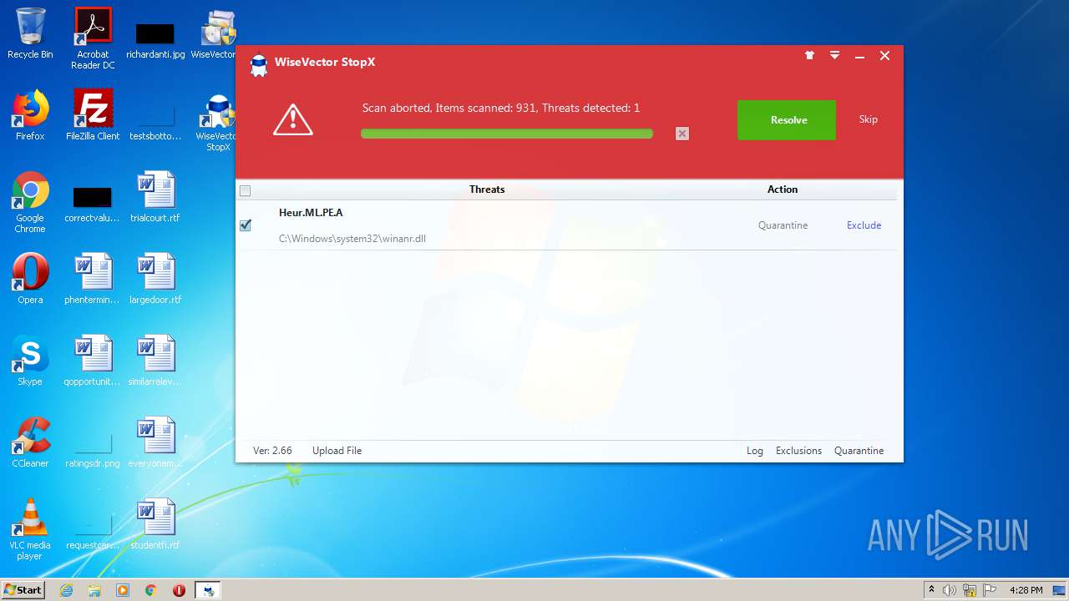Select the ratingsdr.png desktop file
The width and height of the screenshot is (1069, 601).
tap(93, 449)
